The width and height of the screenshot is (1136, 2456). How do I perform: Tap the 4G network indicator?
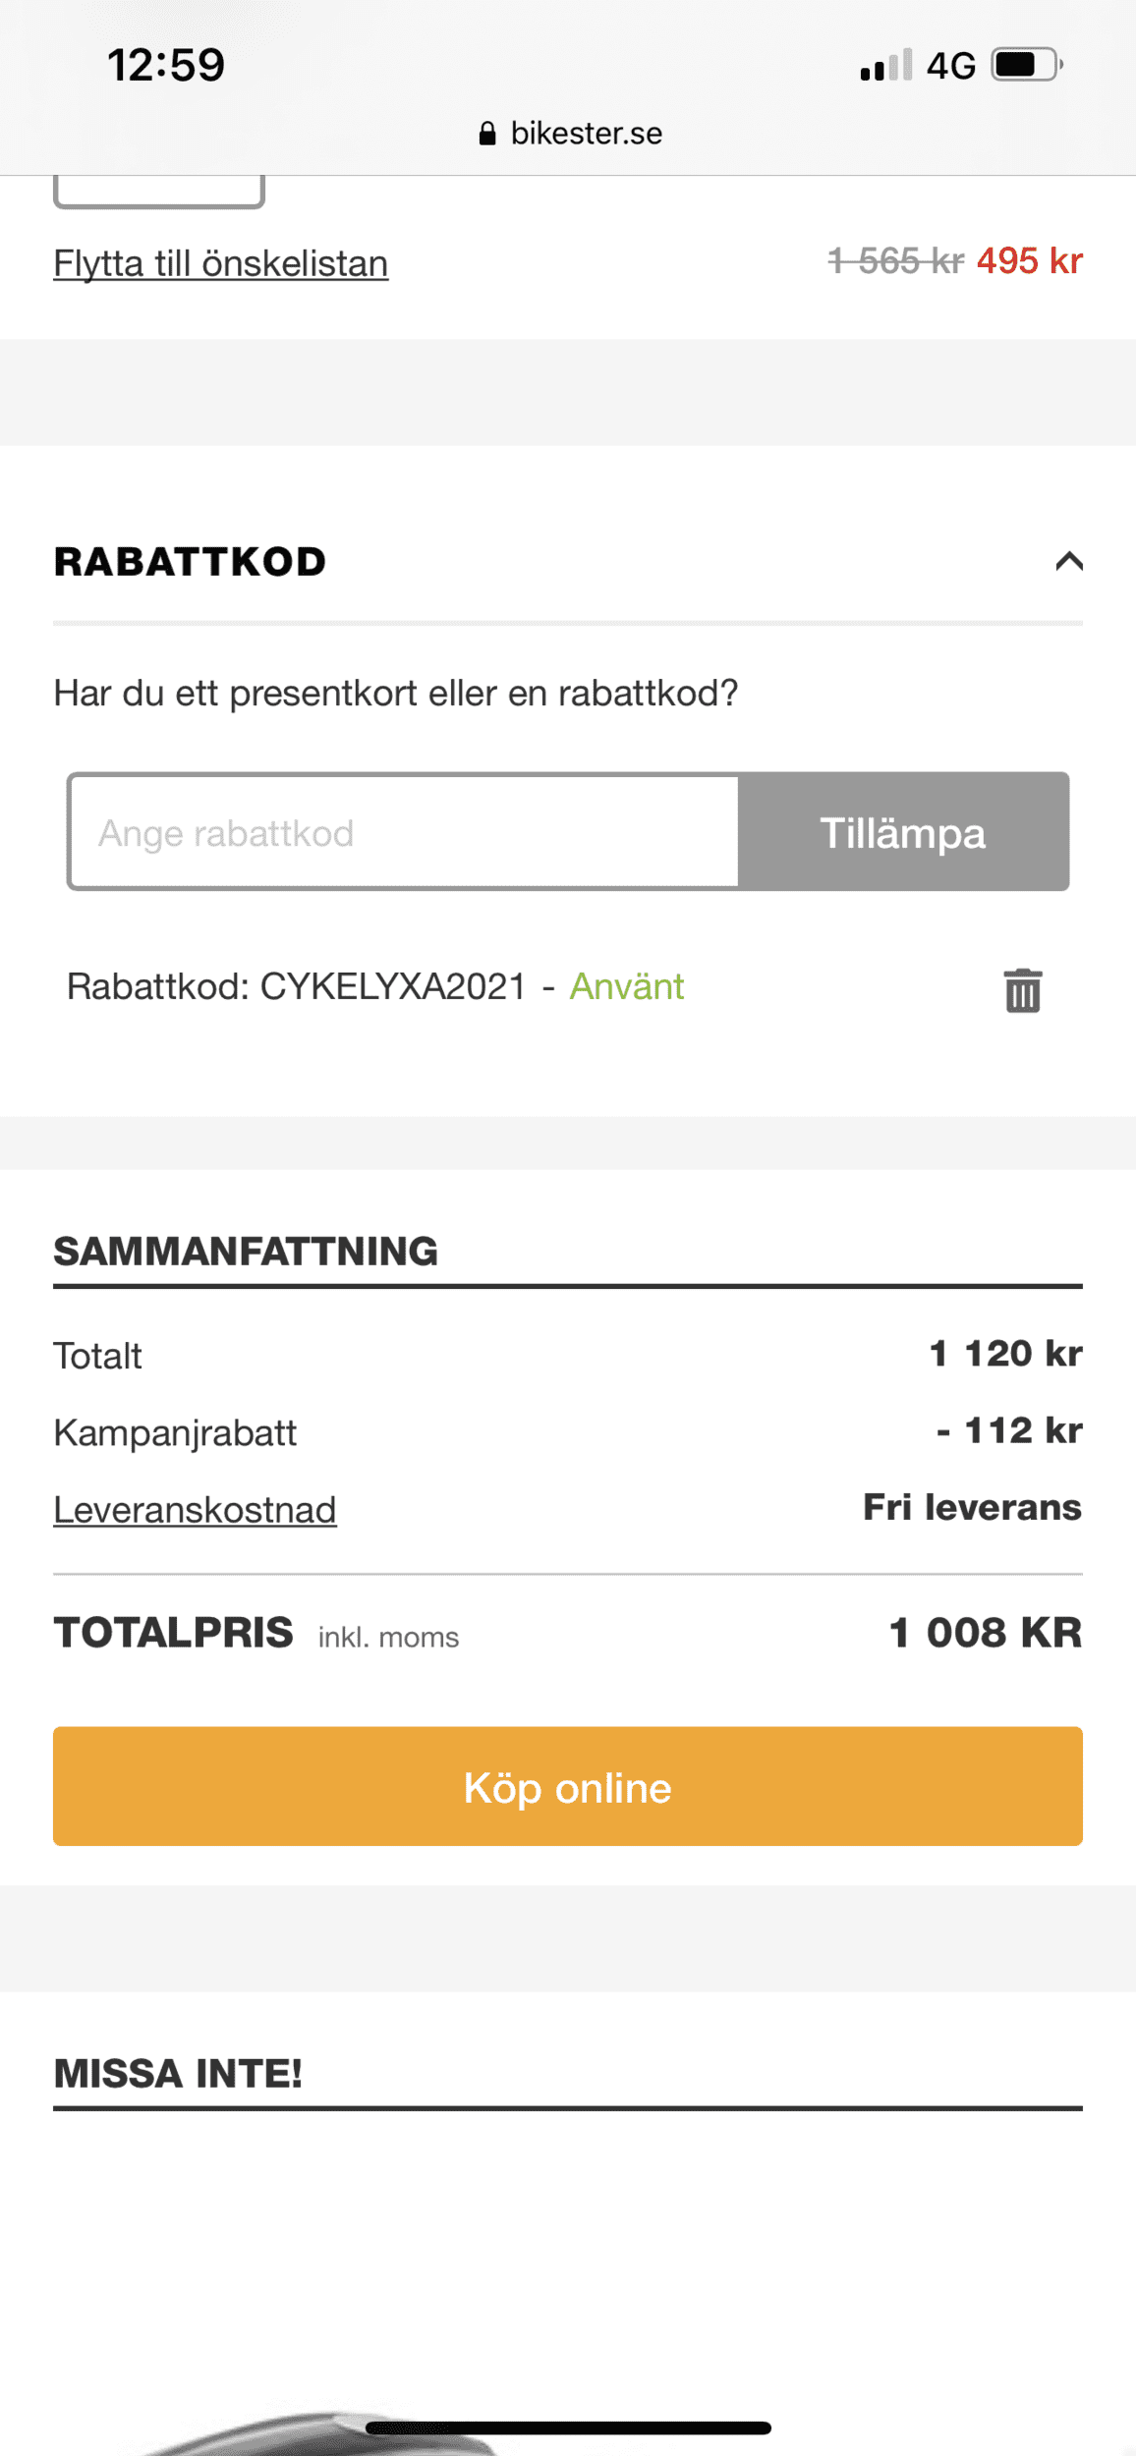coord(950,66)
